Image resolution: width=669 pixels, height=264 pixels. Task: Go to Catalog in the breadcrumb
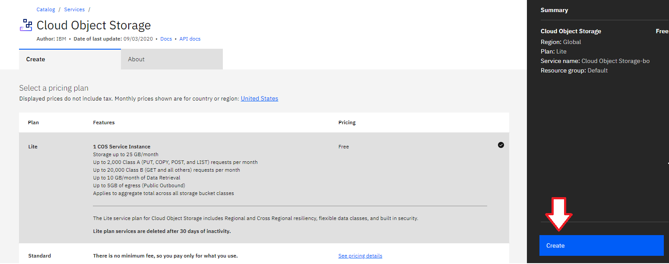click(46, 9)
